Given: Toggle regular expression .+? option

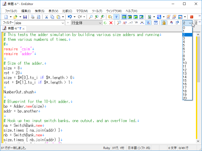Looking at the screenshot, I should pos(130,23).
